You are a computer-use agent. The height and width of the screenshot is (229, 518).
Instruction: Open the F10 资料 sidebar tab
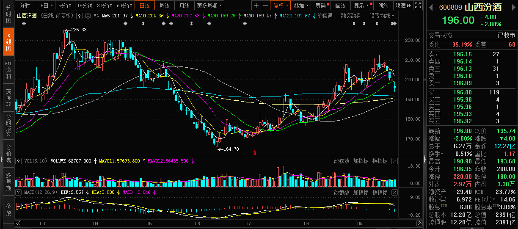[x=8, y=70]
